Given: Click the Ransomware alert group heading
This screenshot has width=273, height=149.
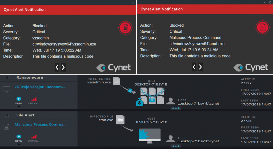Looking at the screenshot, I should pyautogui.click(x=30, y=77).
